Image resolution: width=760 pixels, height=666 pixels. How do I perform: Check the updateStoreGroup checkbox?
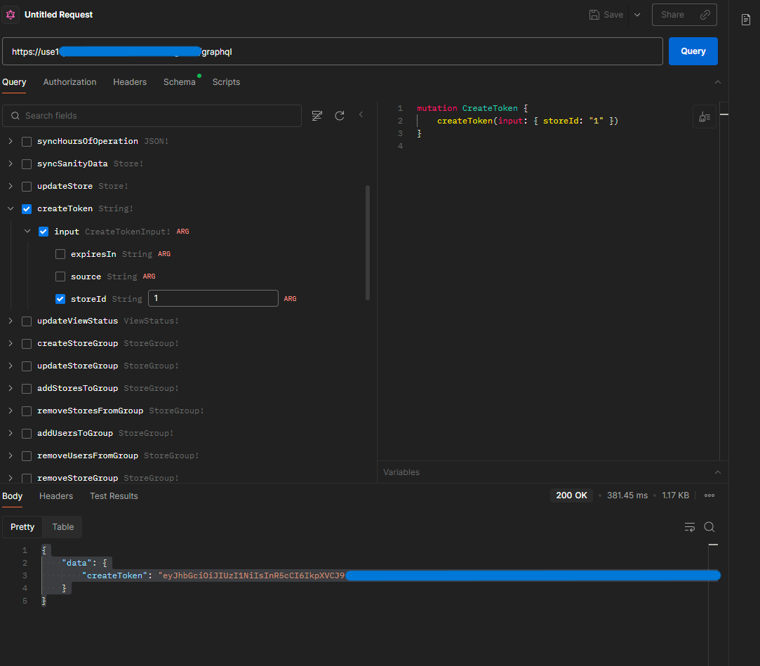[27, 366]
